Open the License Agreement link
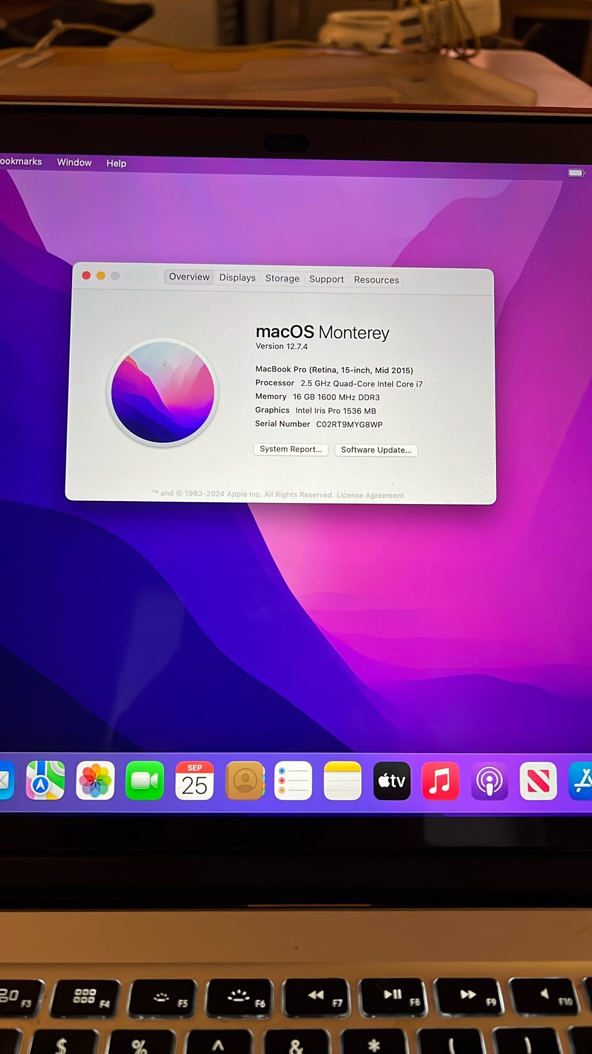This screenshot has height=1054, width=592. tap(370, 495)
